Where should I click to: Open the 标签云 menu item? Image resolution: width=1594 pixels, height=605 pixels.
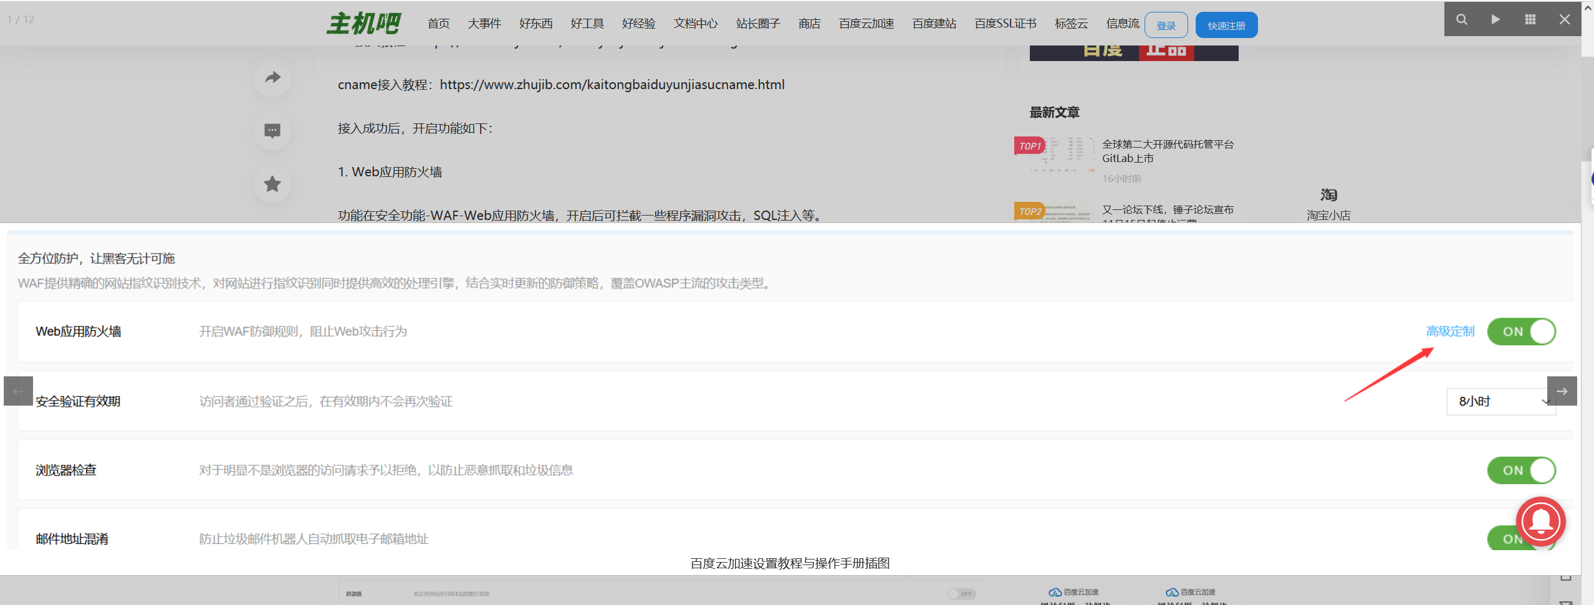click(1071, 24)
